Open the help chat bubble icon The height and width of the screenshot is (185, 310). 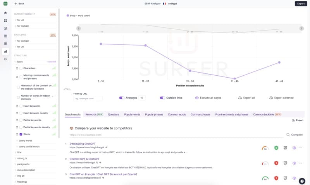click(302, 181)
